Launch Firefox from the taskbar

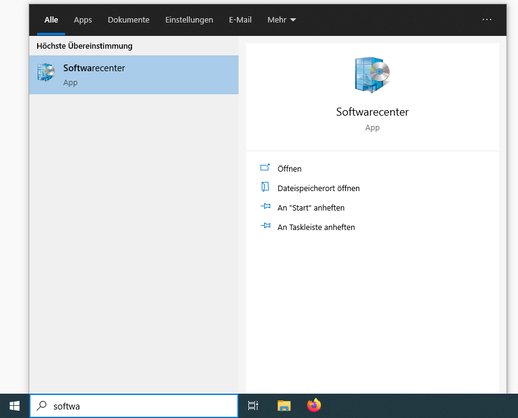click(x=314, y=406)
